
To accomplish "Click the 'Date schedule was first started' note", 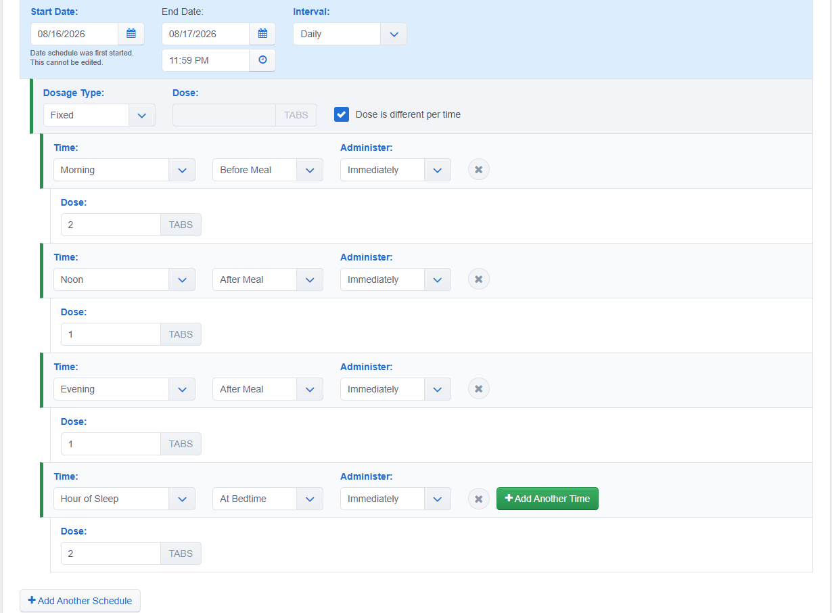I will (x=82, y=58).
